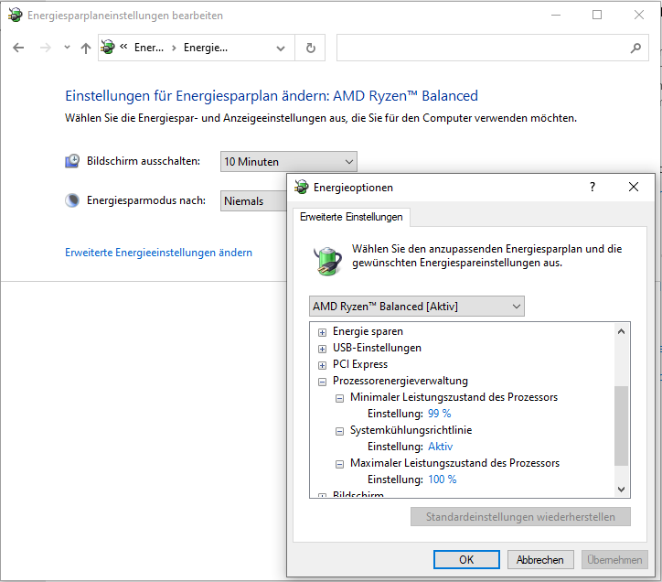Click the Abbrechen button

click(540, 560)
